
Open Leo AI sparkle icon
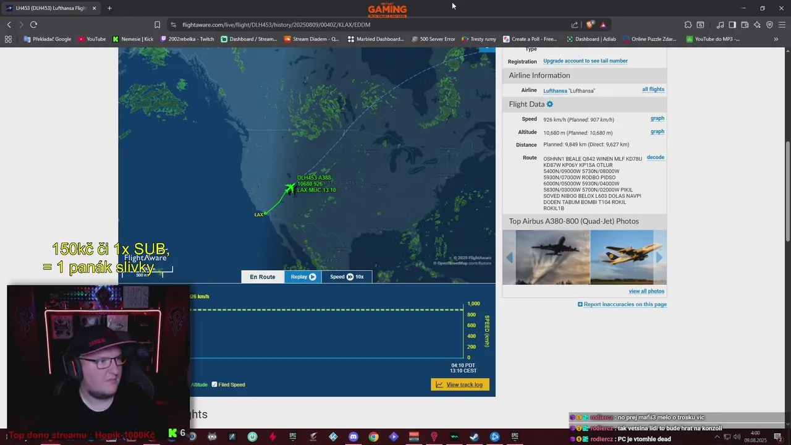coord(757,25)
